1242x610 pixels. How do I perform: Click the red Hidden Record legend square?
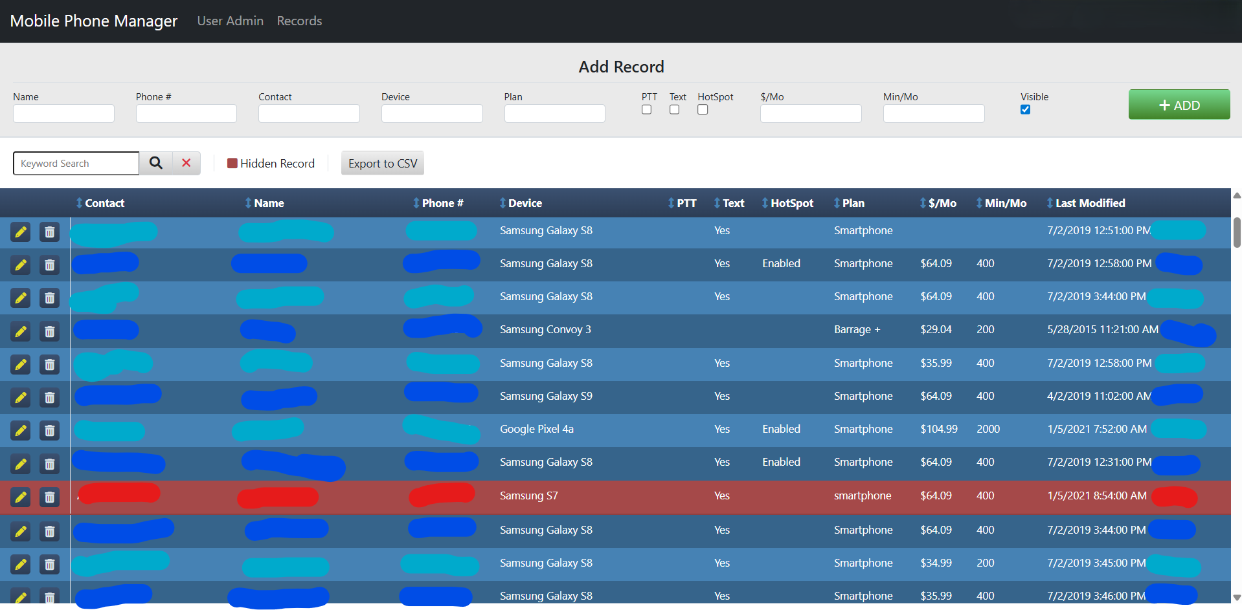coord(232,163)
